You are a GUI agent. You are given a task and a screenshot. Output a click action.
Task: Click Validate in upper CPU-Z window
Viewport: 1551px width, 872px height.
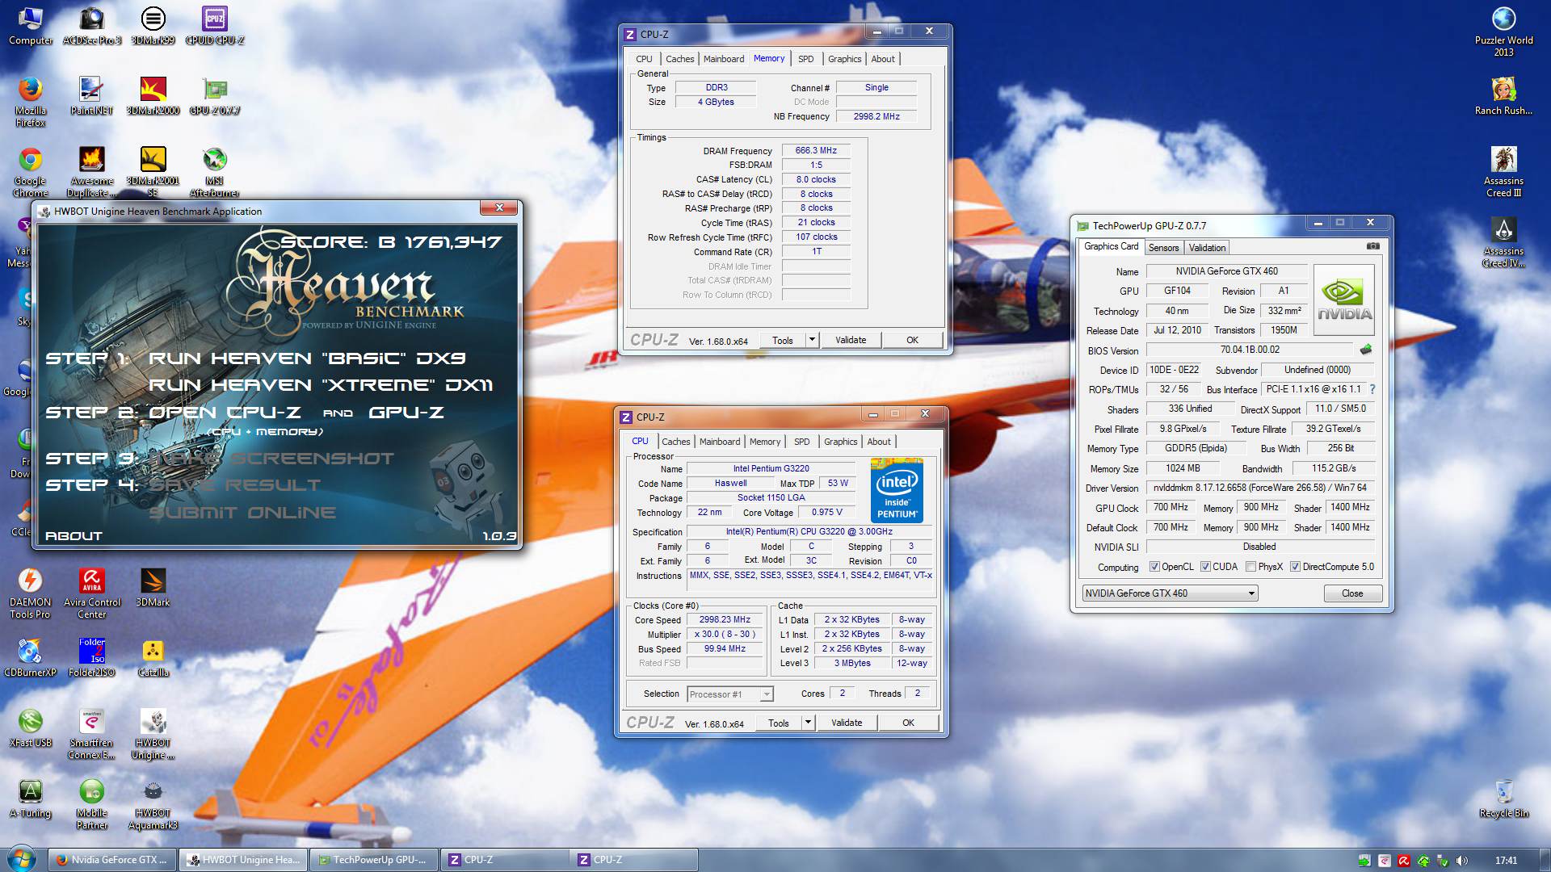[x=851, y=340]
